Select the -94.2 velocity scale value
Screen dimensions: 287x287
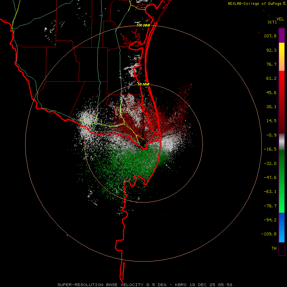click(270, 220)
